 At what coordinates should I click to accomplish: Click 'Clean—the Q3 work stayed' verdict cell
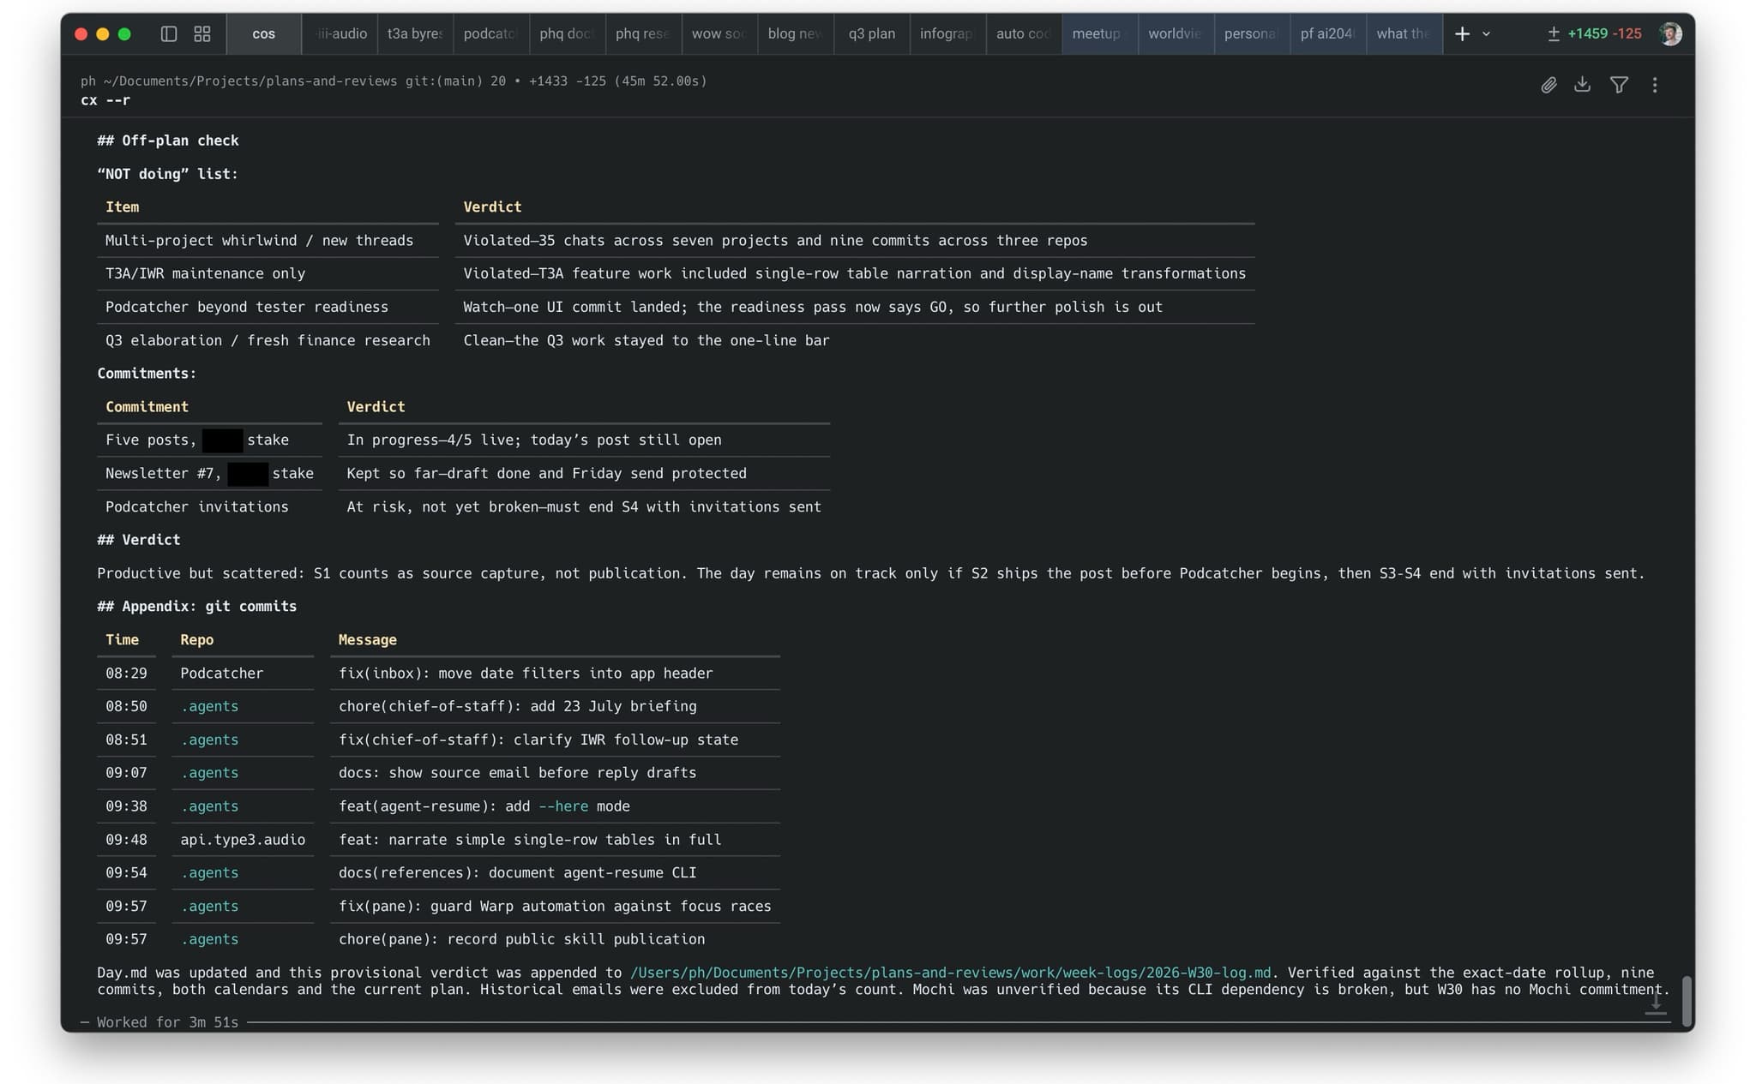point(646,340)
